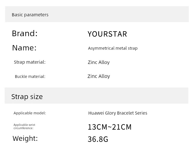
Task: Click the 21CM portion of circumference
Action: (x=122, y=127)
